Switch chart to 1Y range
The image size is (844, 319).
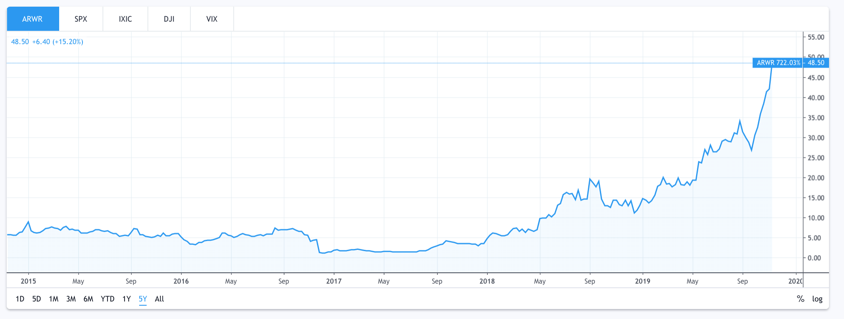tap(127, 299)
